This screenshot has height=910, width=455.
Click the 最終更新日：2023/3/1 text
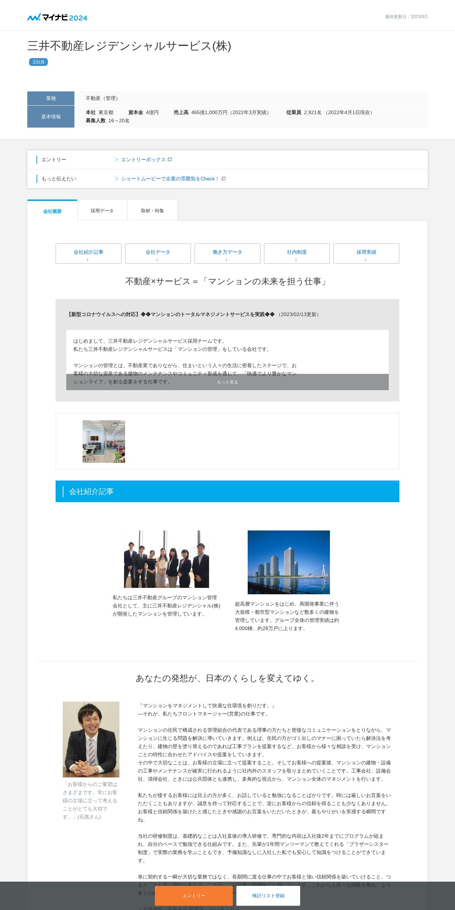tap(406, 17)
